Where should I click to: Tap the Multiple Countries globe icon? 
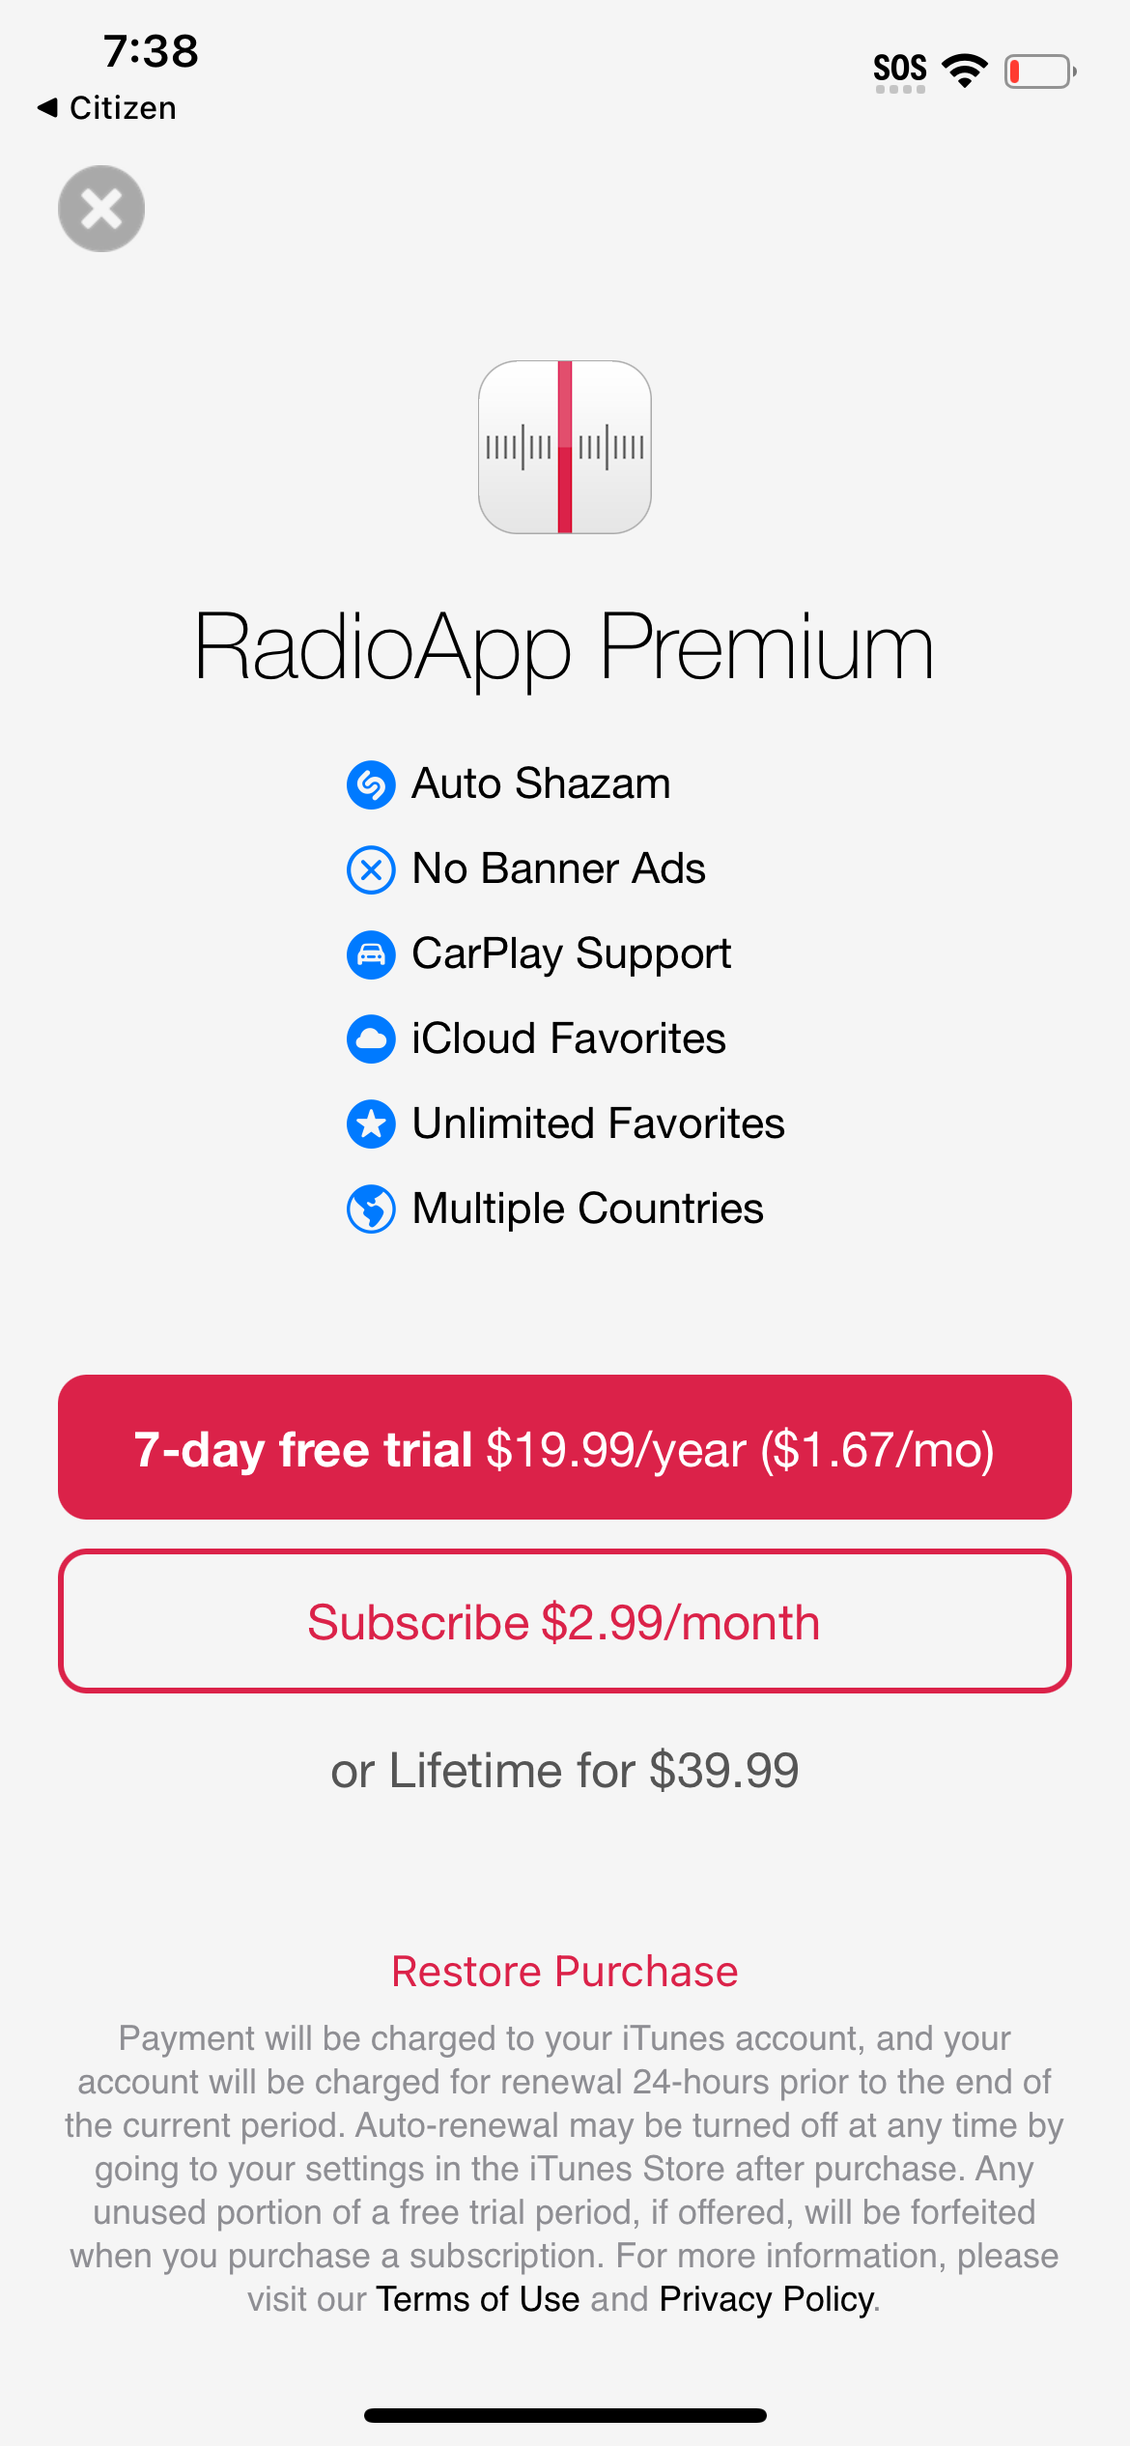pos(371,1209)
